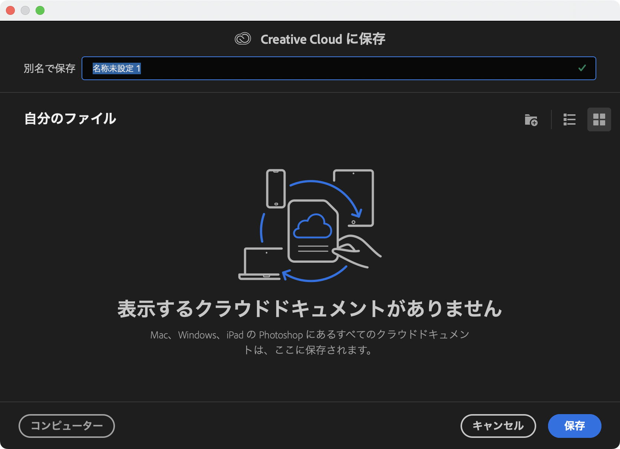Toggle the filename confirmation checkmark
Screen dimensions: 620x449
point(582,68)
